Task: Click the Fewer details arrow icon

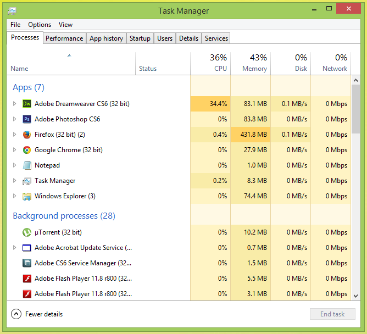Action: (16, 314)
